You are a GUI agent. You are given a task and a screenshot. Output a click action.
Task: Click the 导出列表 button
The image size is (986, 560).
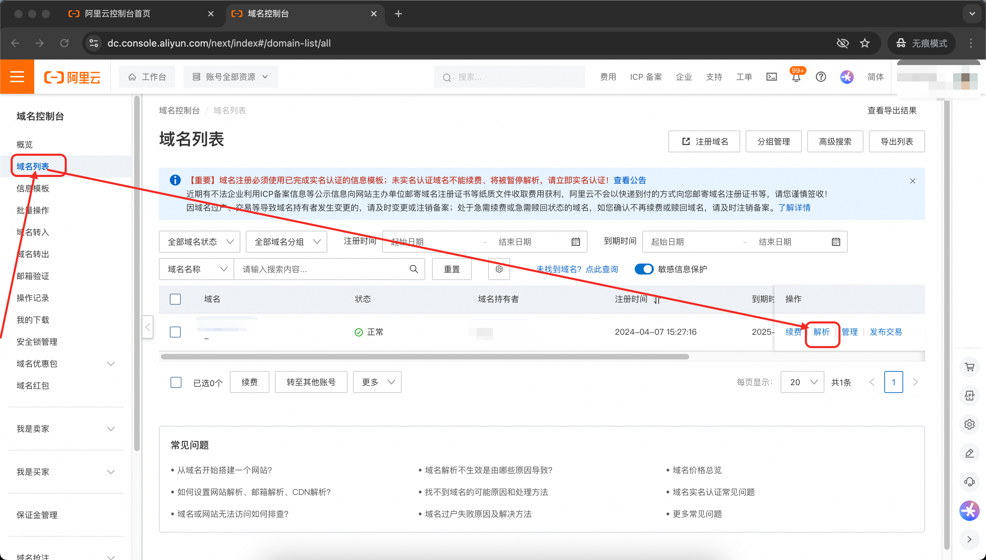tap(896, 141)
